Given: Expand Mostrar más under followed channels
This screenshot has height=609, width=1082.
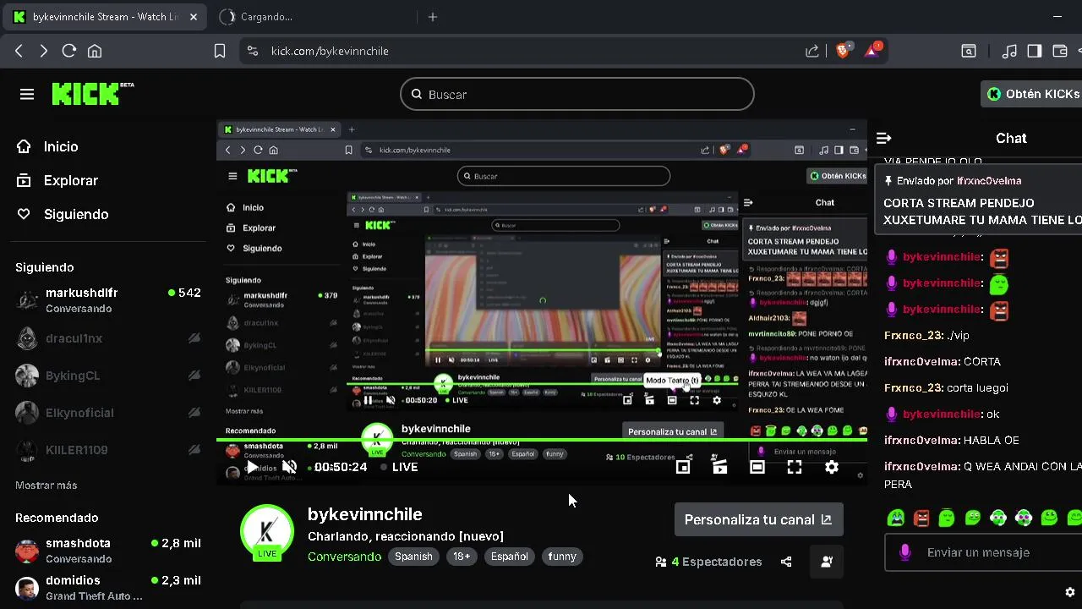Looking at the screenshot, I should pos(46,486).
